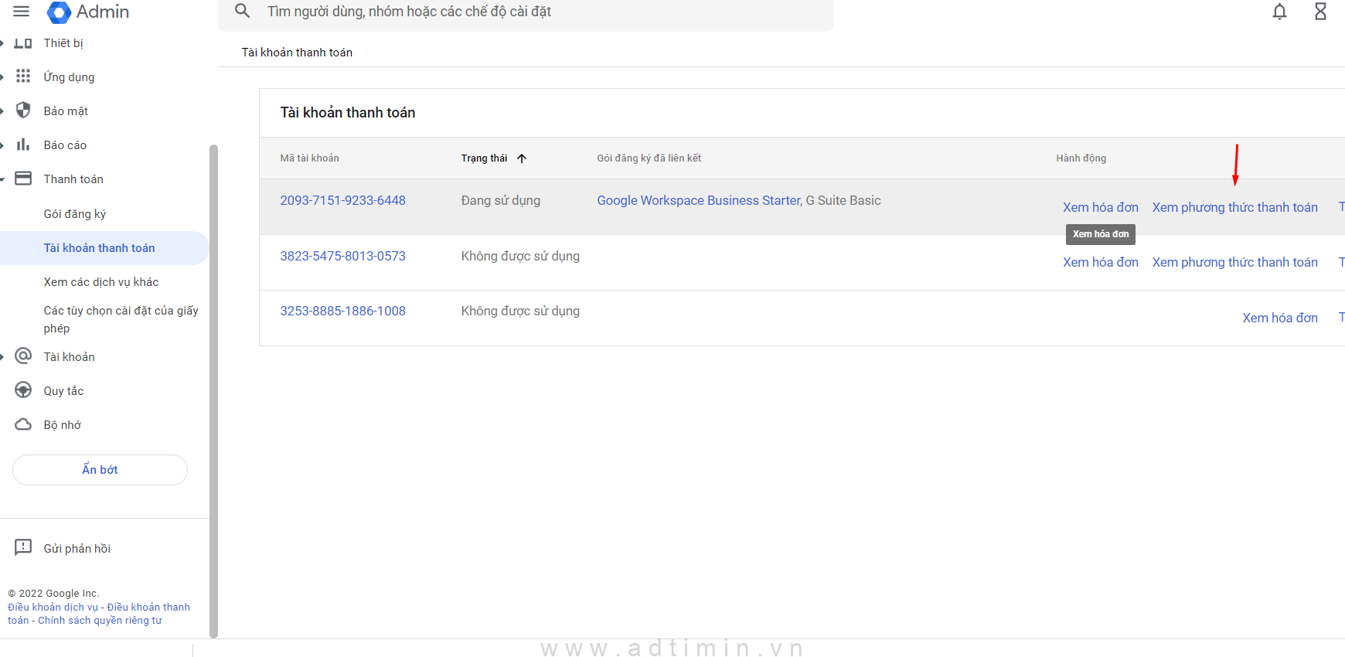1345x657 pixels.
Task: Open Quy tắc in sidebar
Action: [63, 391]
